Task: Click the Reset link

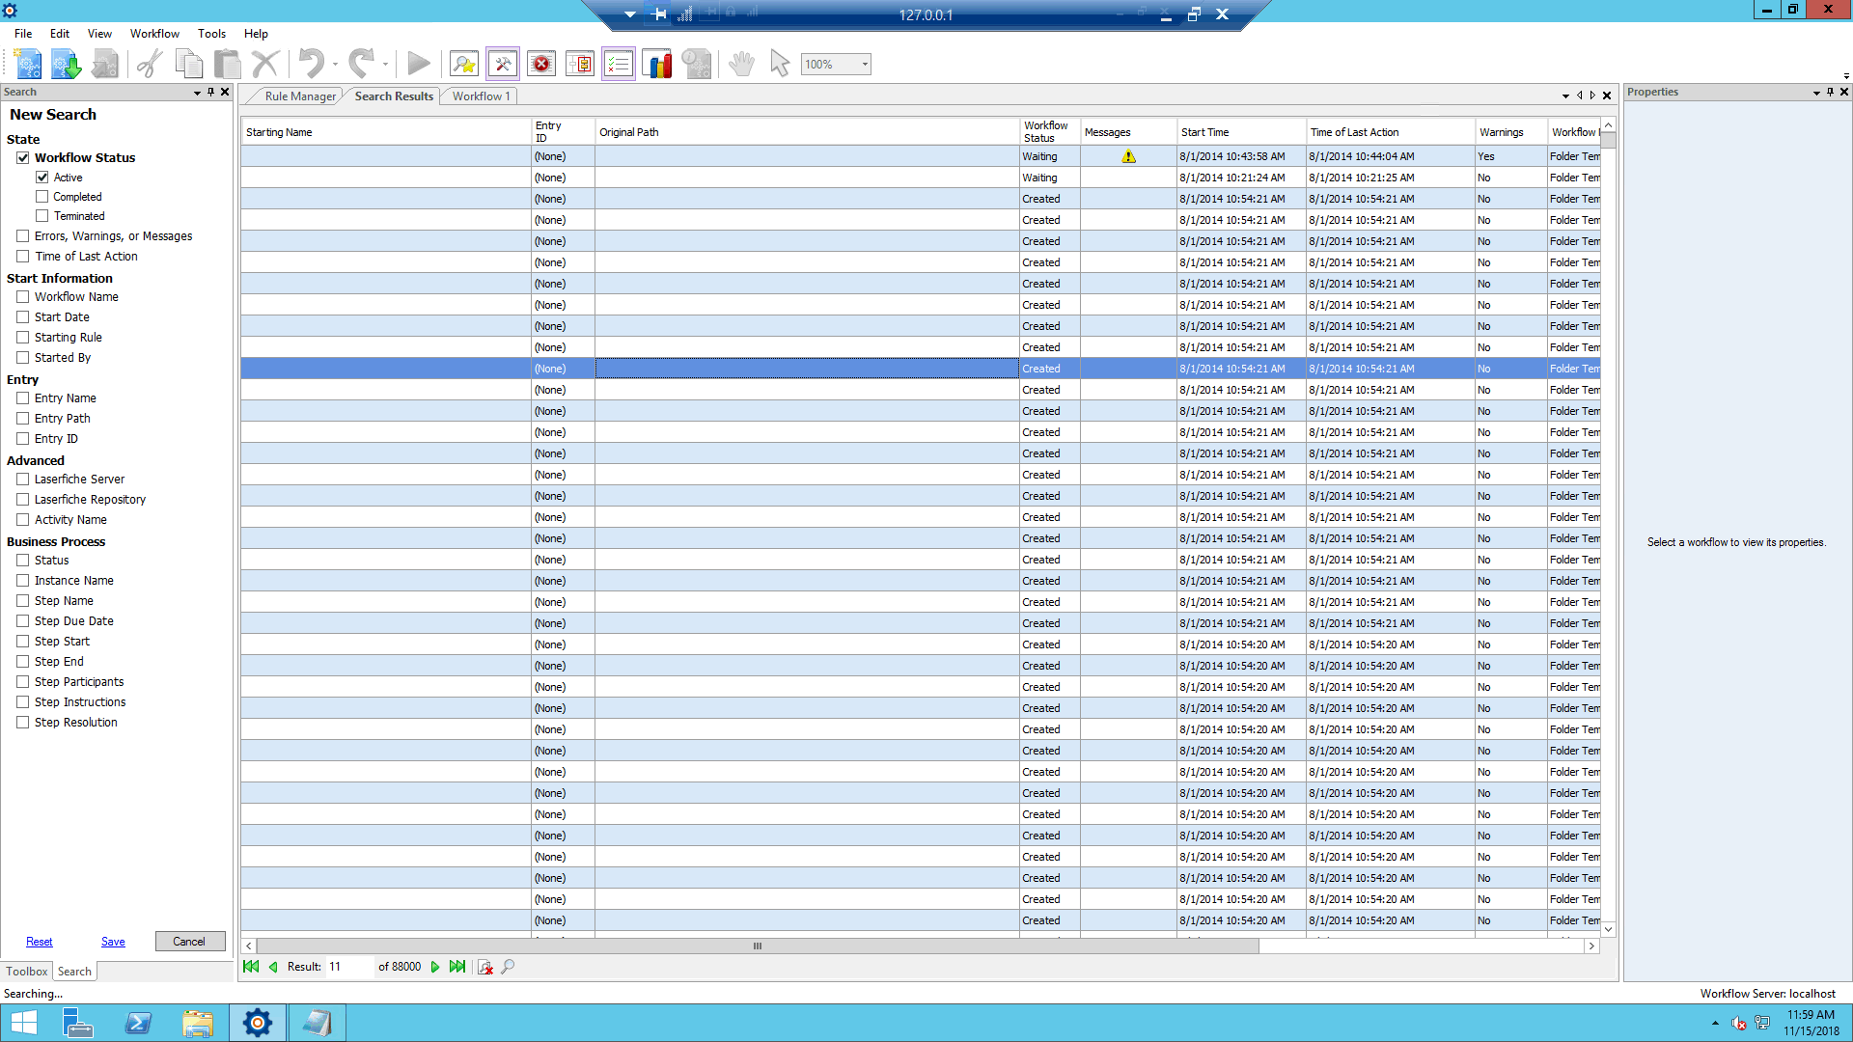Action: [x=40, y=942]
